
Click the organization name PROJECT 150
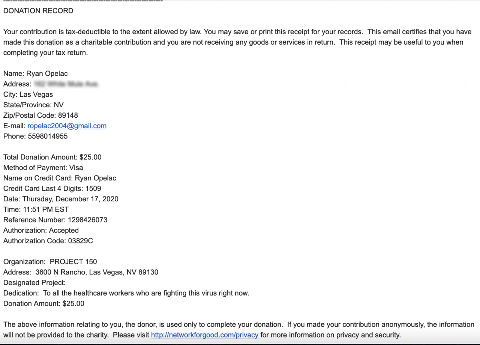[x=73, y=262]
